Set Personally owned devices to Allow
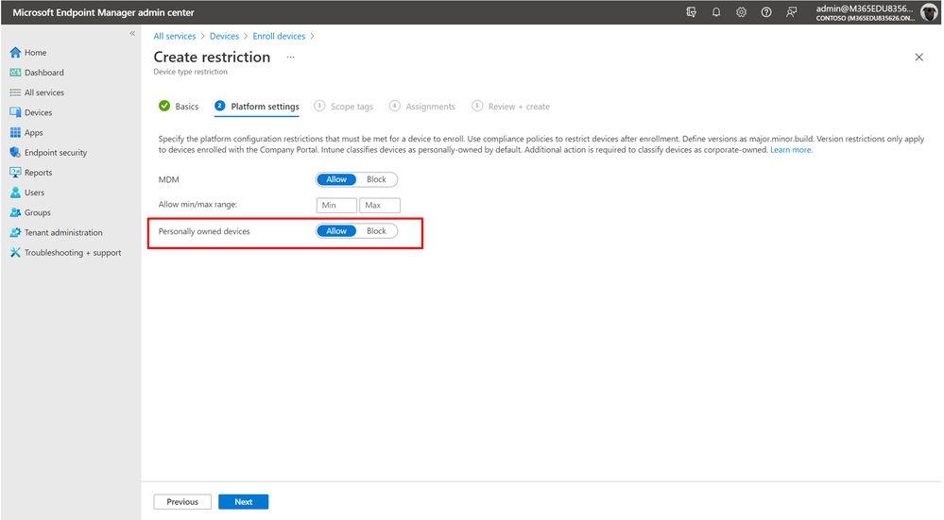944x520 pixels. coord(336,231)
